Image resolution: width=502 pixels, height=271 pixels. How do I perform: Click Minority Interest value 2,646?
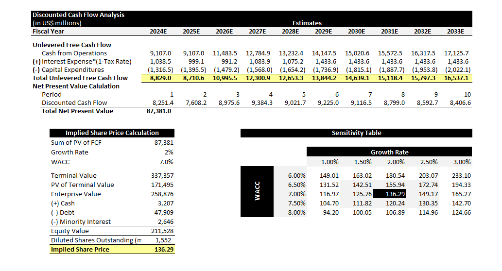pos(166,222)
